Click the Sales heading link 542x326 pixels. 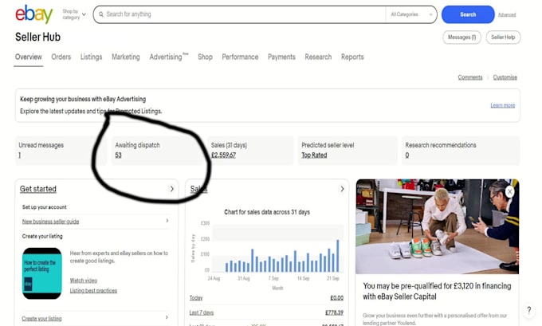[x=198, y=189]
